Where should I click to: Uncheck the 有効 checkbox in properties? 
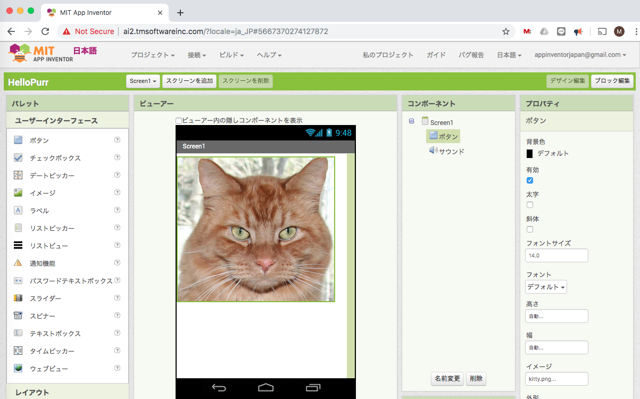(530, 180)
